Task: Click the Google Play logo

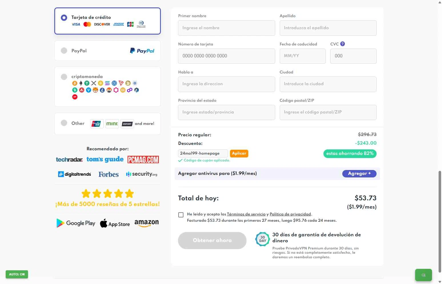Action: click(76, 223)
